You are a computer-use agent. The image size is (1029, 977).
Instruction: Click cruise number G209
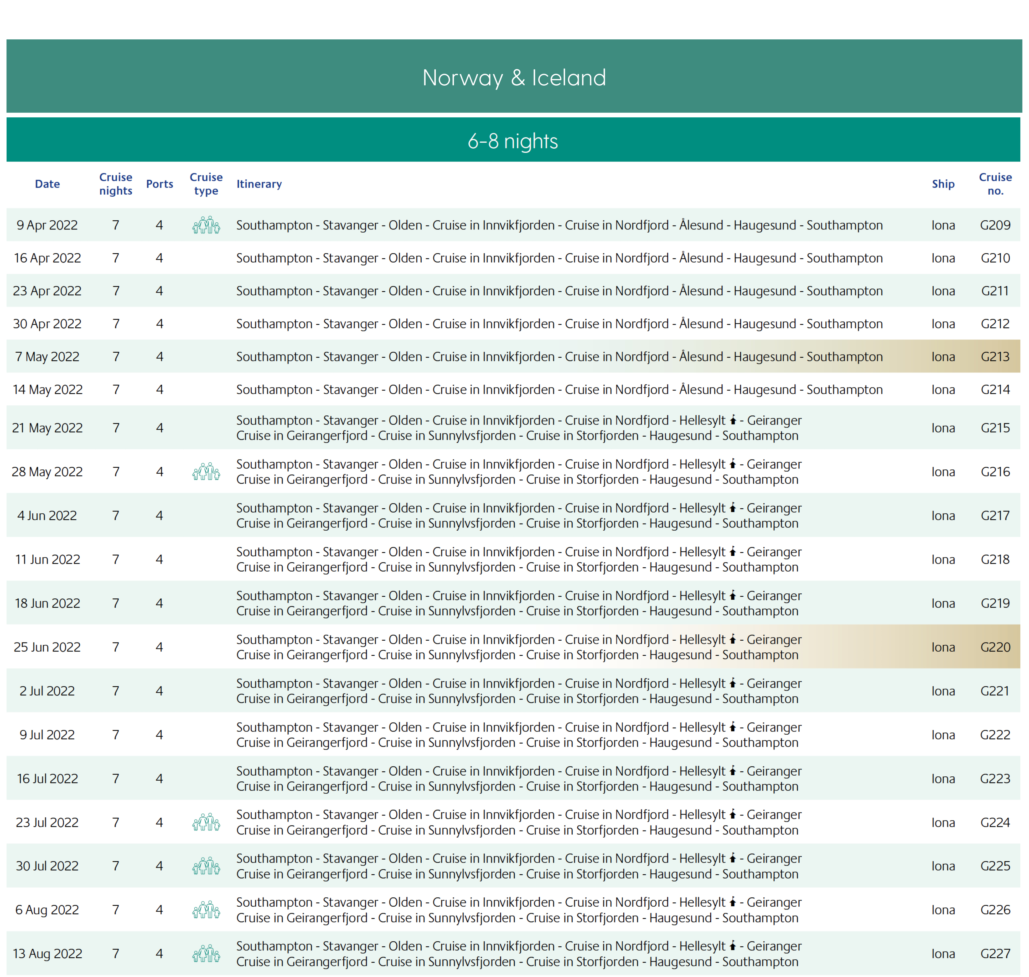tap(995, 225)
